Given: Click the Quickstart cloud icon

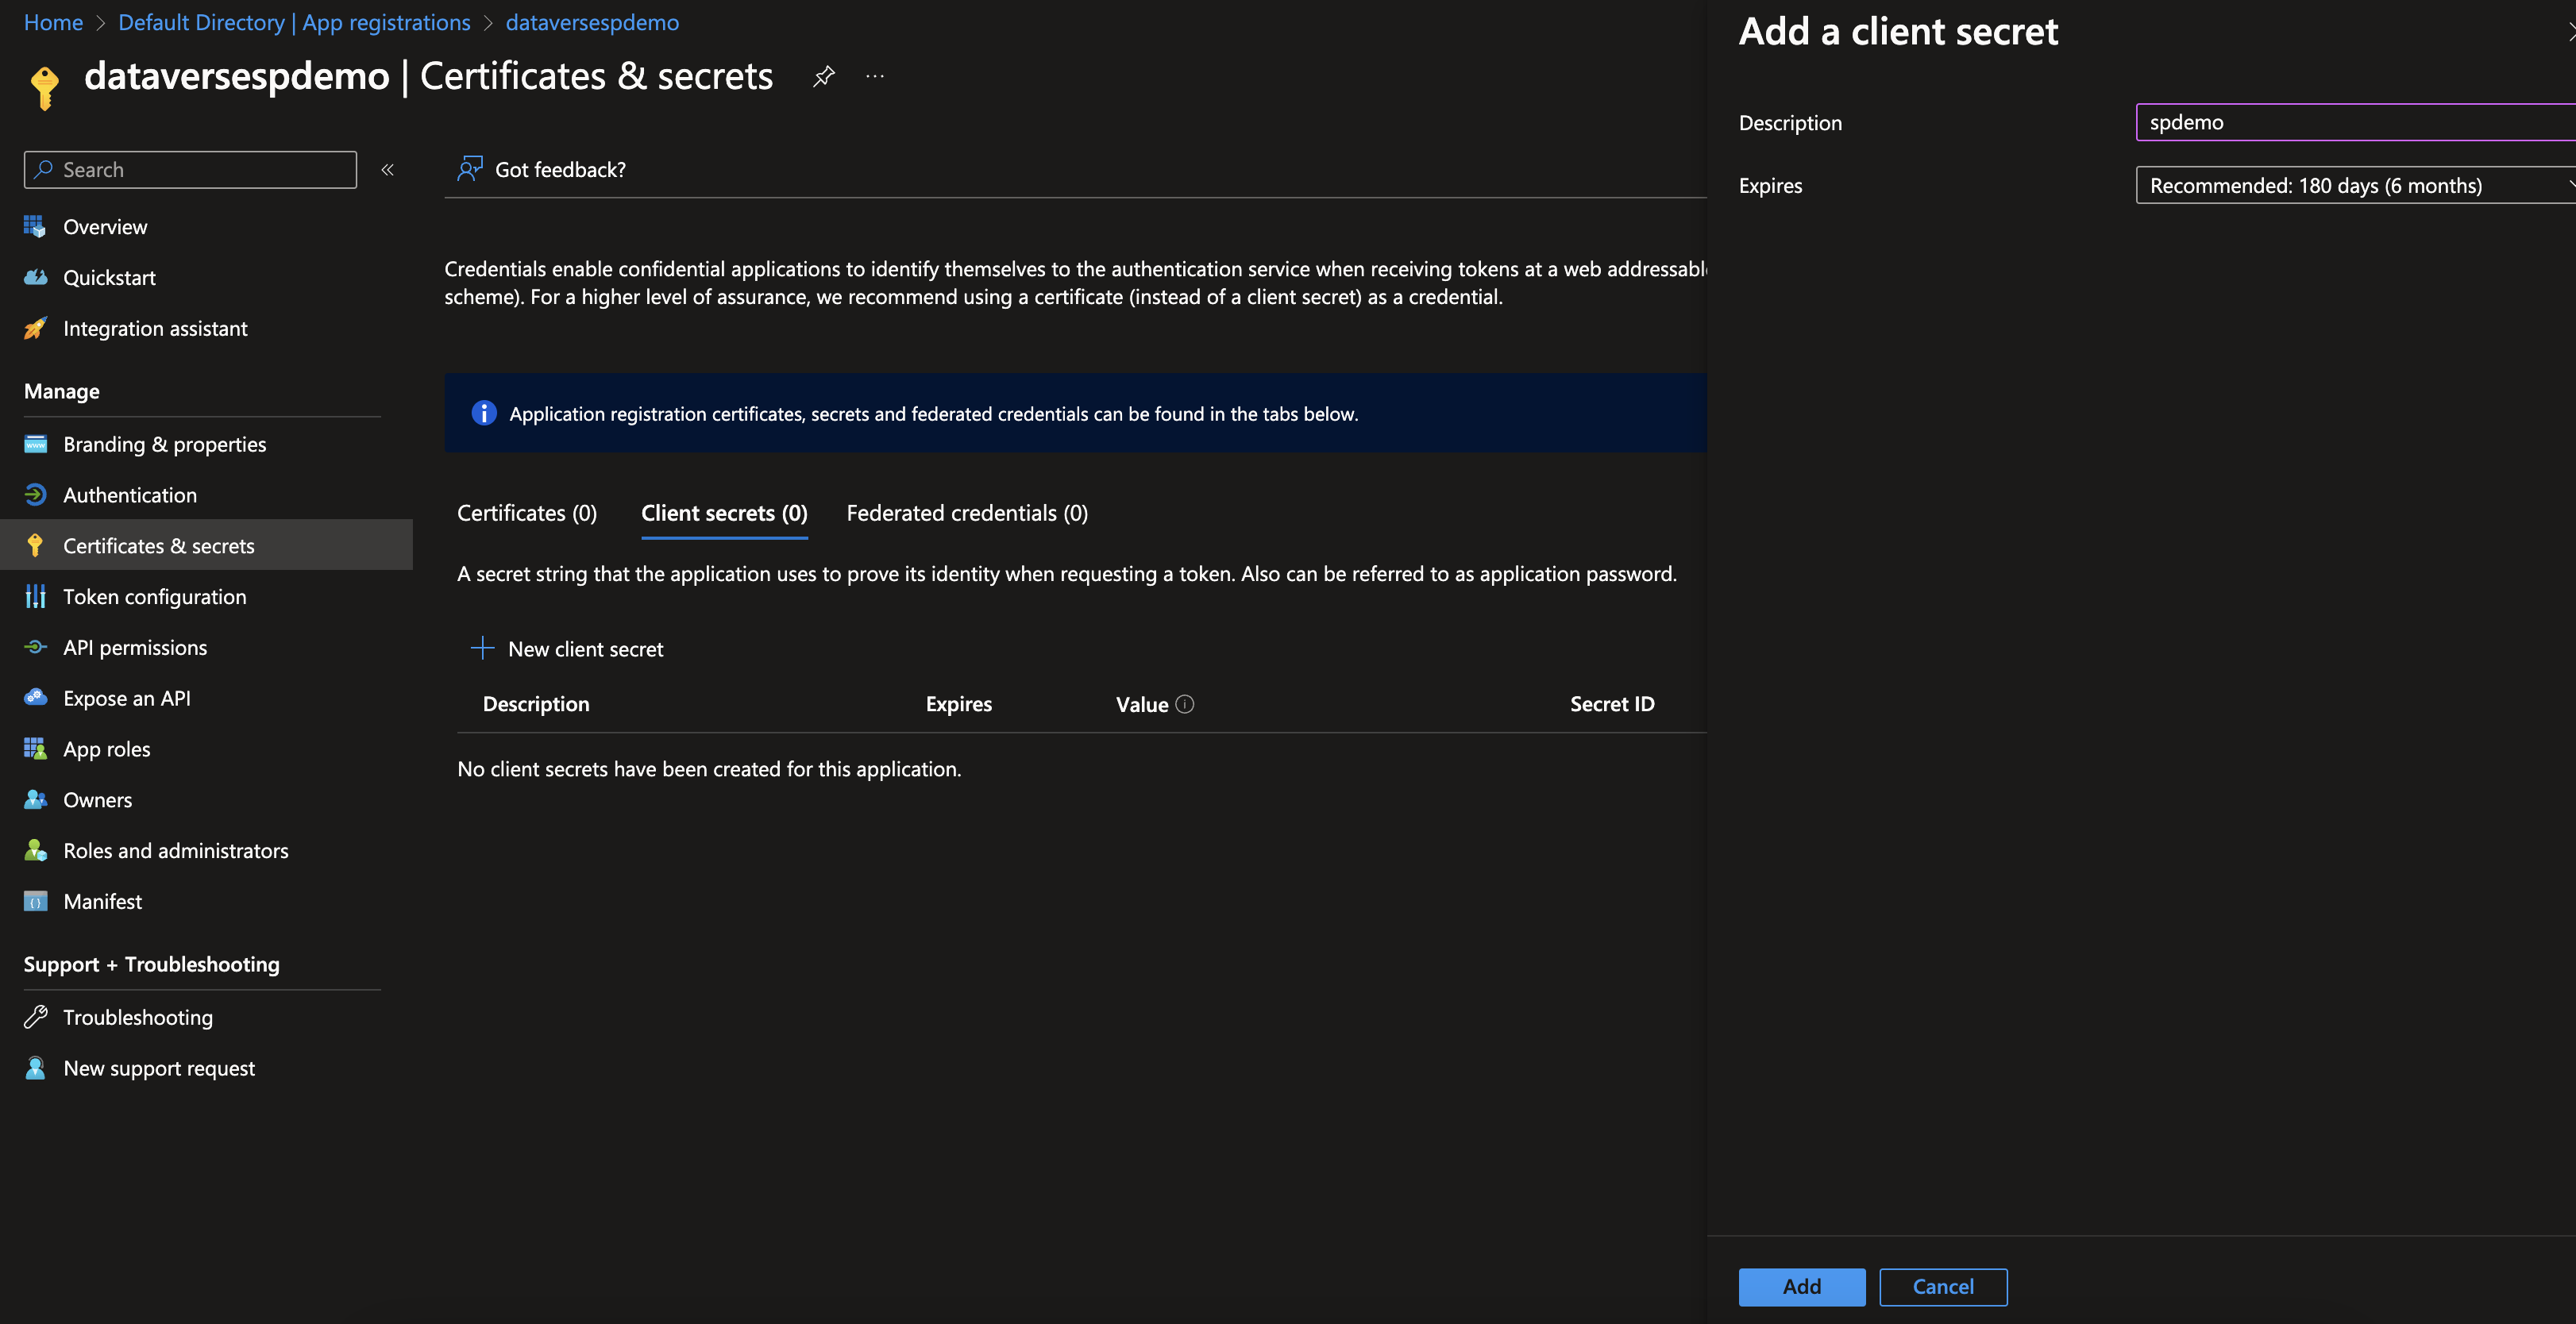Looking at the screenshot, I should tap(35, 278).
